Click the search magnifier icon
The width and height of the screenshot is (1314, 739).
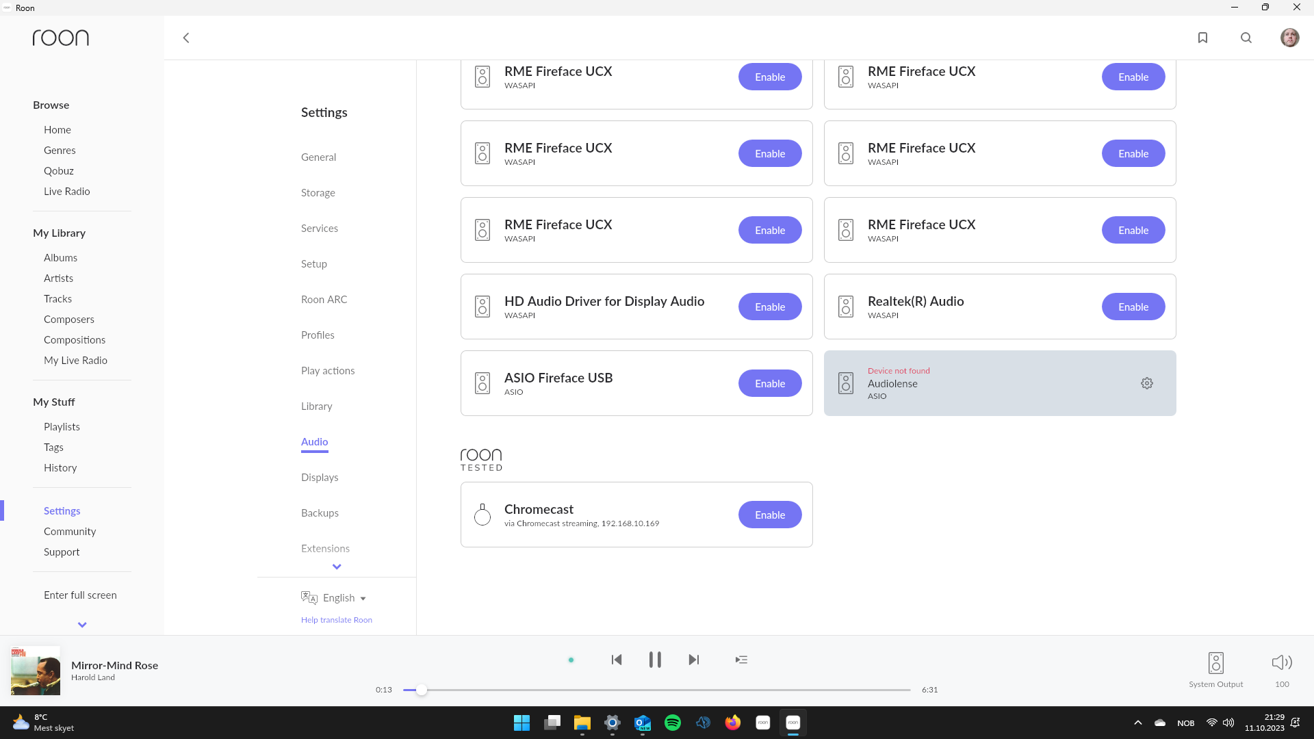click(x=1246, y=38)
